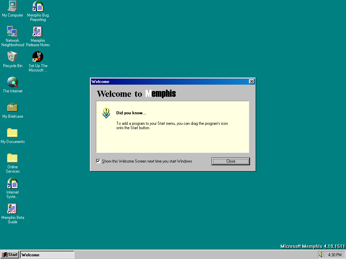The height and width of the screenshot is (259, 346).
Task: Select the Memphis Beta Guide shortcut
Action: 13,213
